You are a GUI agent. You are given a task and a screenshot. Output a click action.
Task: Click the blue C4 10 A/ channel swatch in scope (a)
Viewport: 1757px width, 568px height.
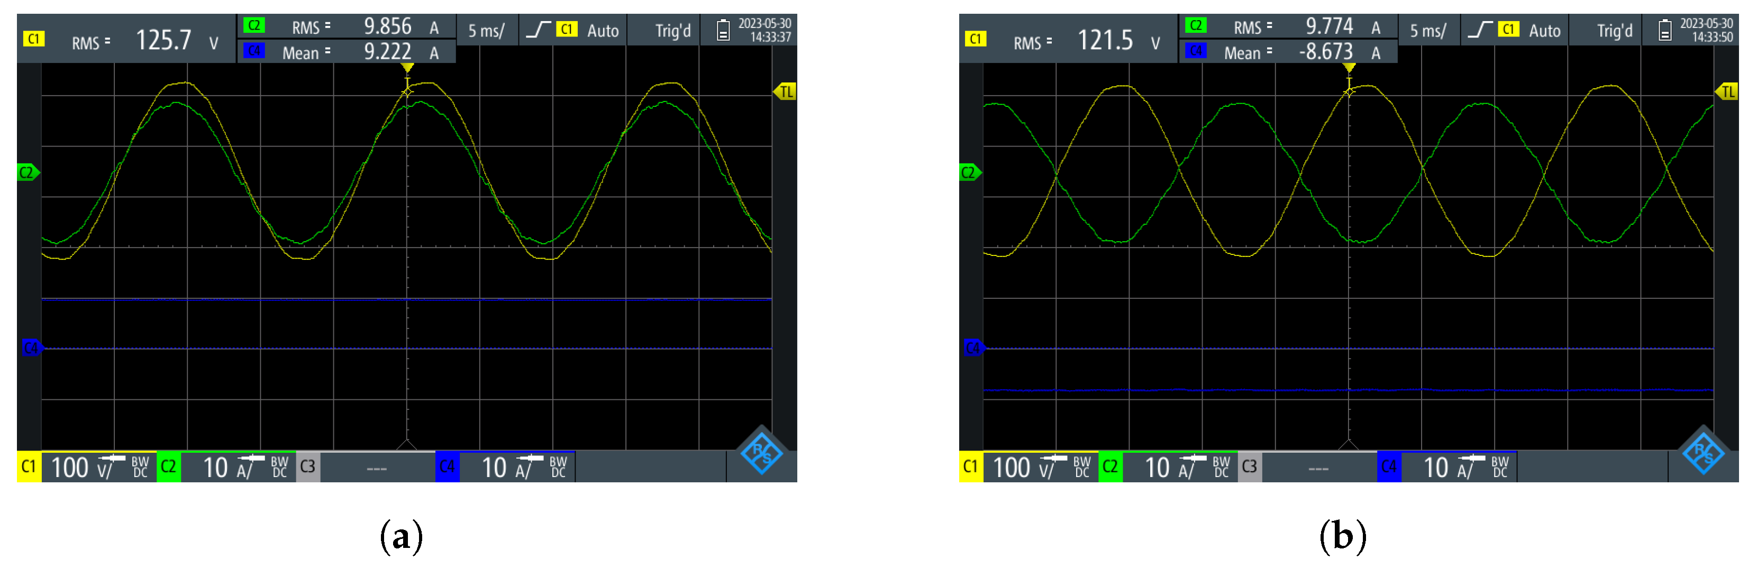447,466
